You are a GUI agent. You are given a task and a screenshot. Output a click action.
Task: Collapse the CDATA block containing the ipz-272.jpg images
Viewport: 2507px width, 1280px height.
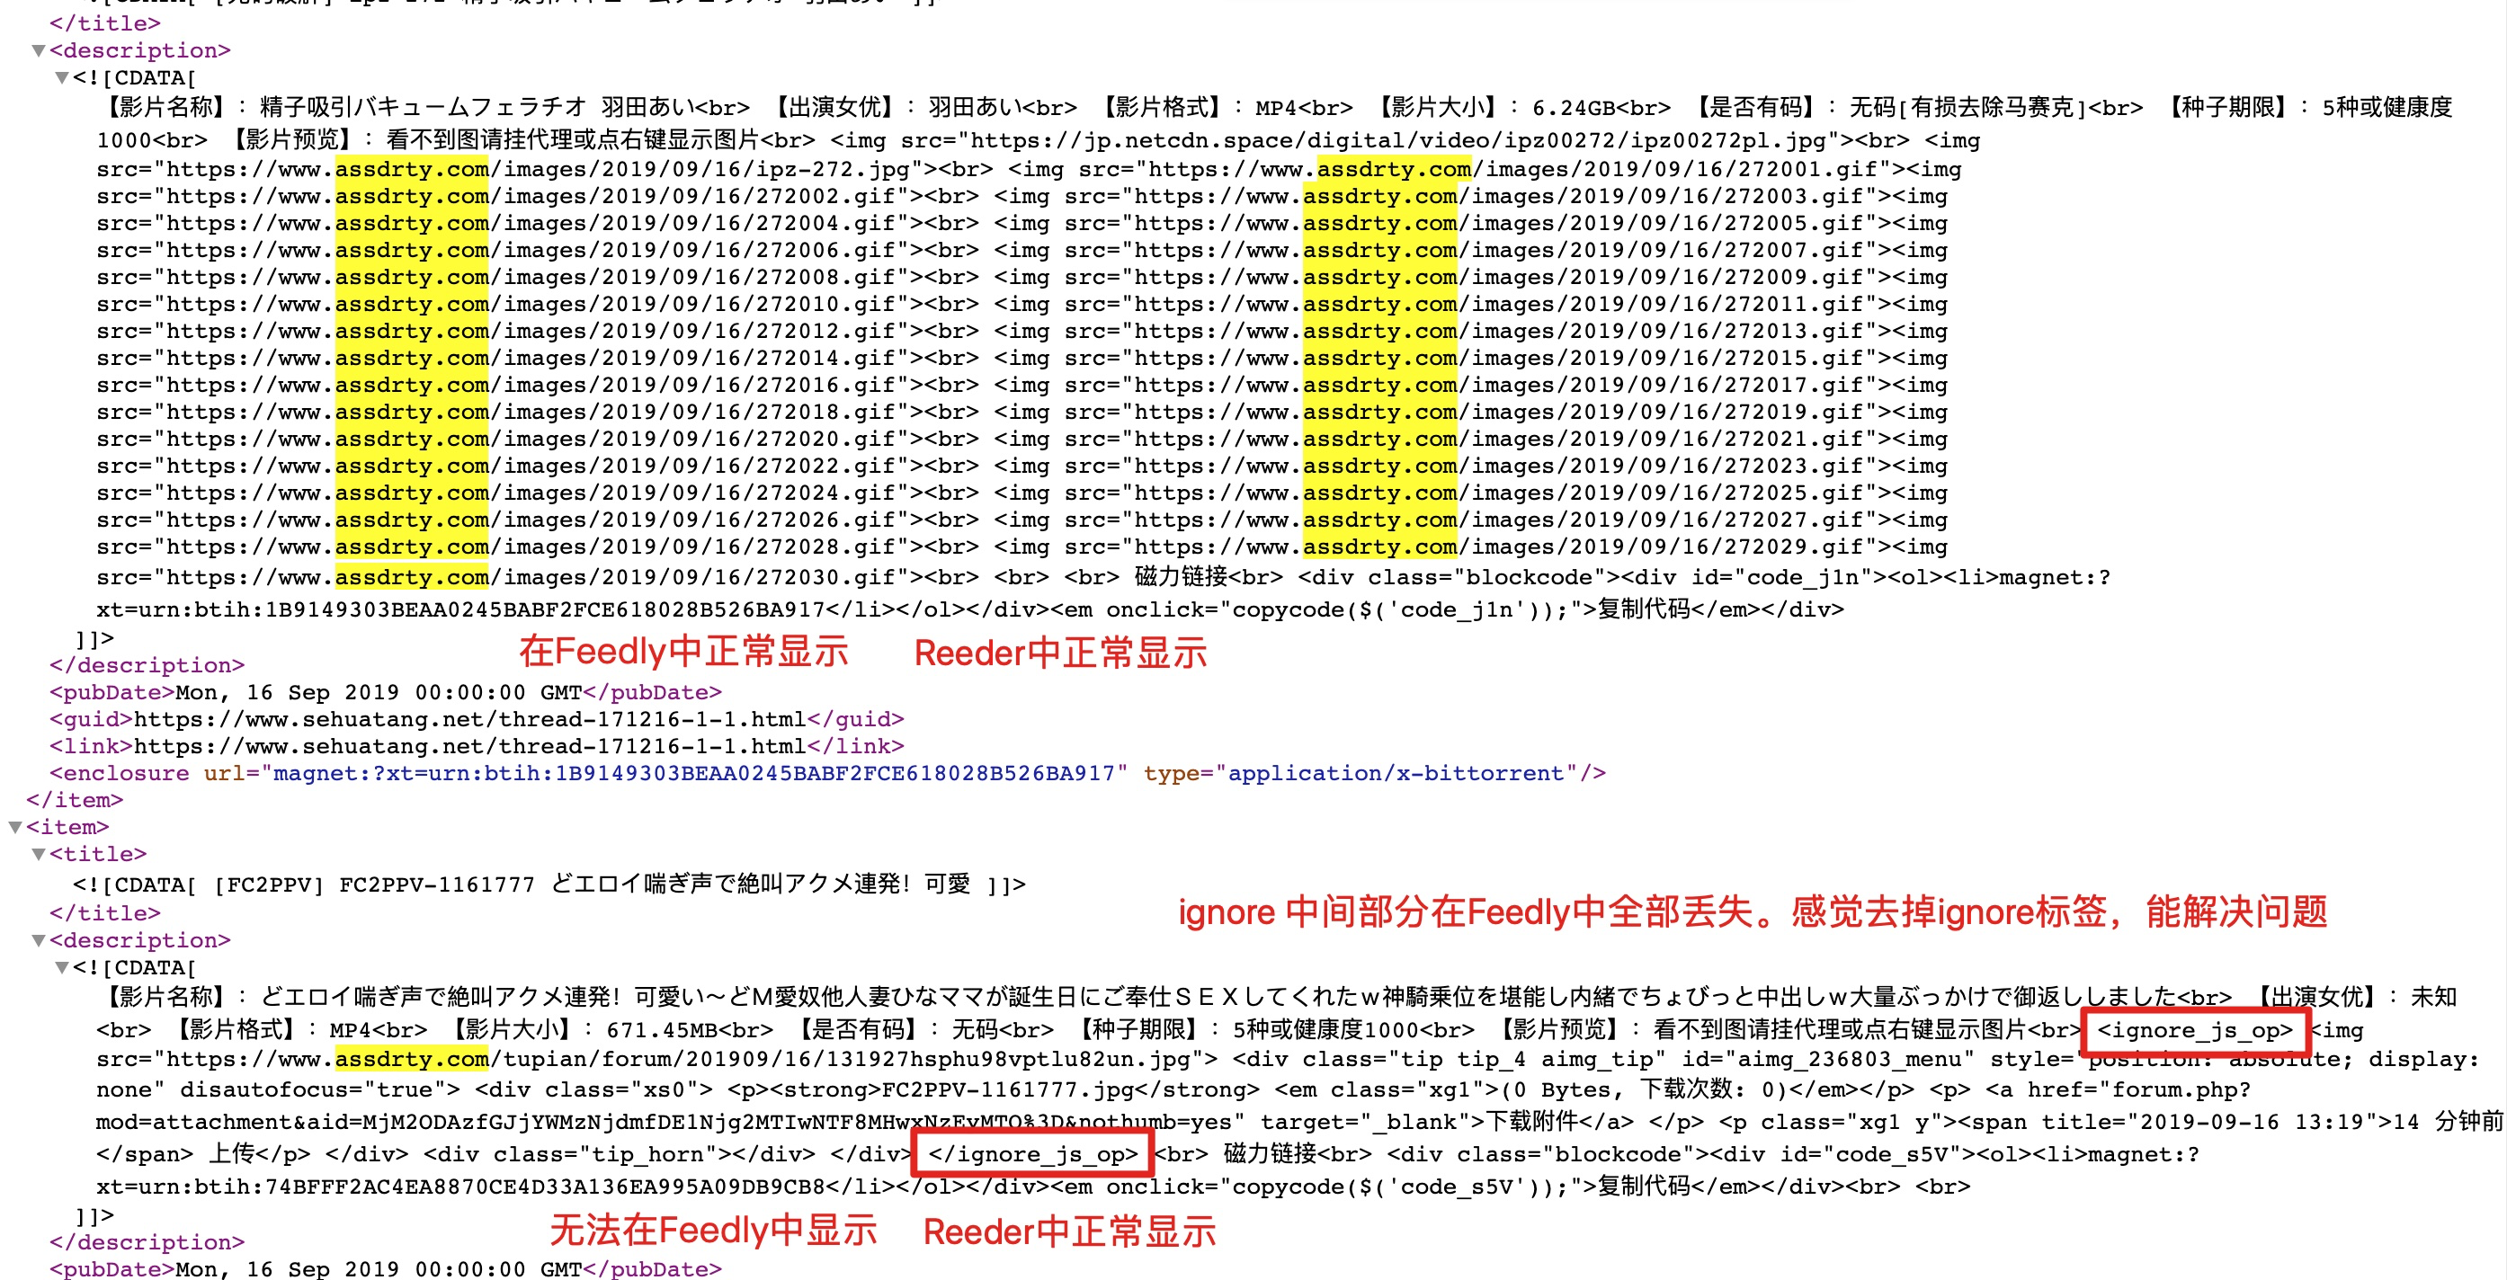pyautogui.click(x=62, y=78)
